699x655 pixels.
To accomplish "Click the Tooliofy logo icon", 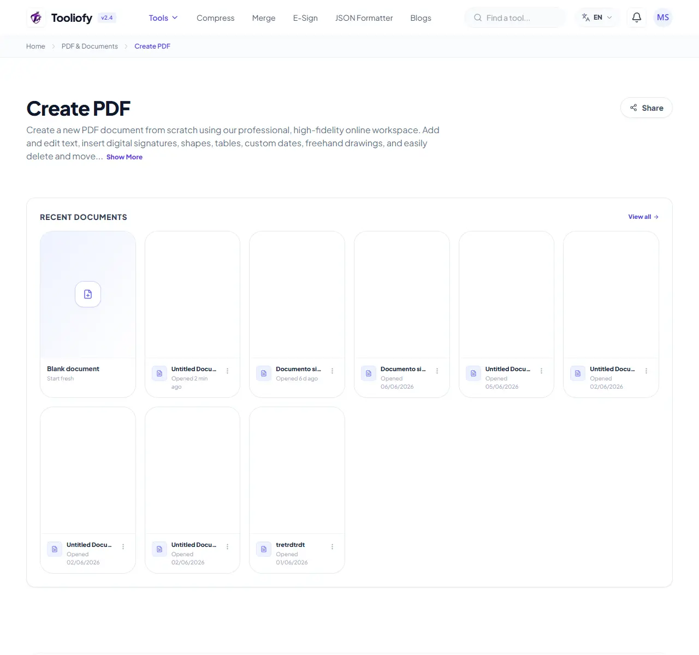I will coord(36,18).
